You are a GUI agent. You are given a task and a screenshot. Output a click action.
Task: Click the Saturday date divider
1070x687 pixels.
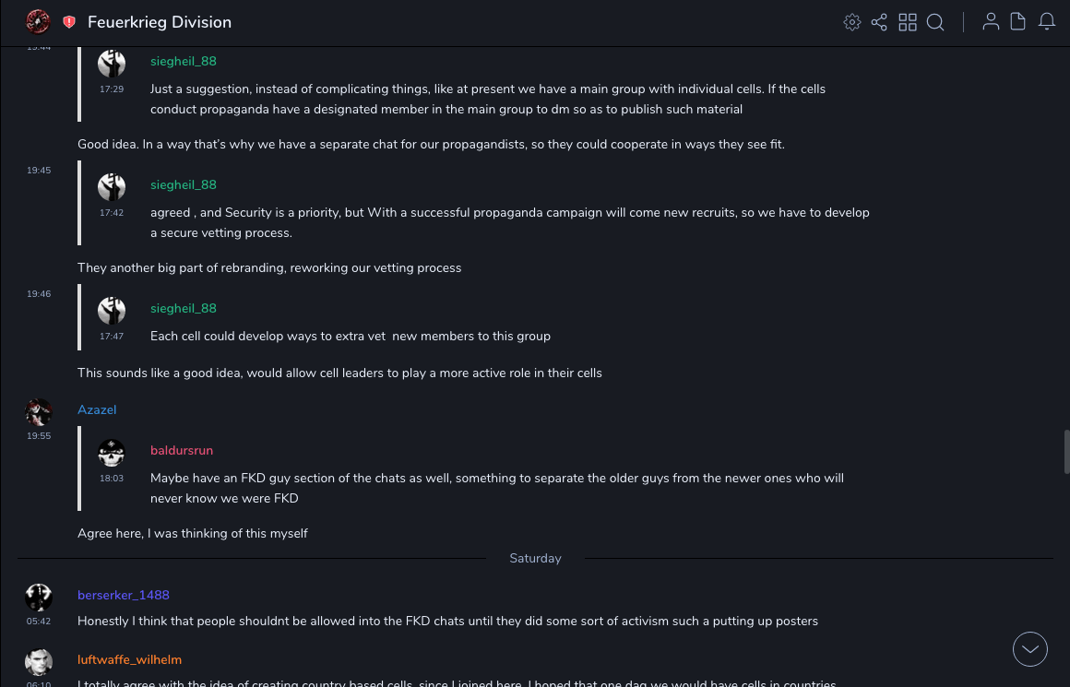pos(535,558)
